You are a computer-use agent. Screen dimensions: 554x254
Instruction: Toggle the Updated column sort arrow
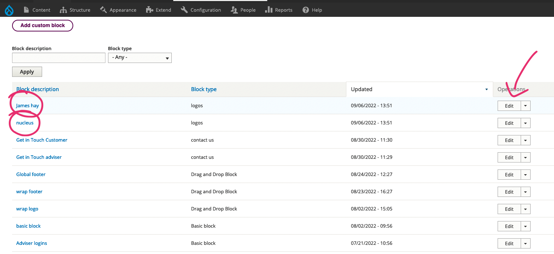point(487,89)
